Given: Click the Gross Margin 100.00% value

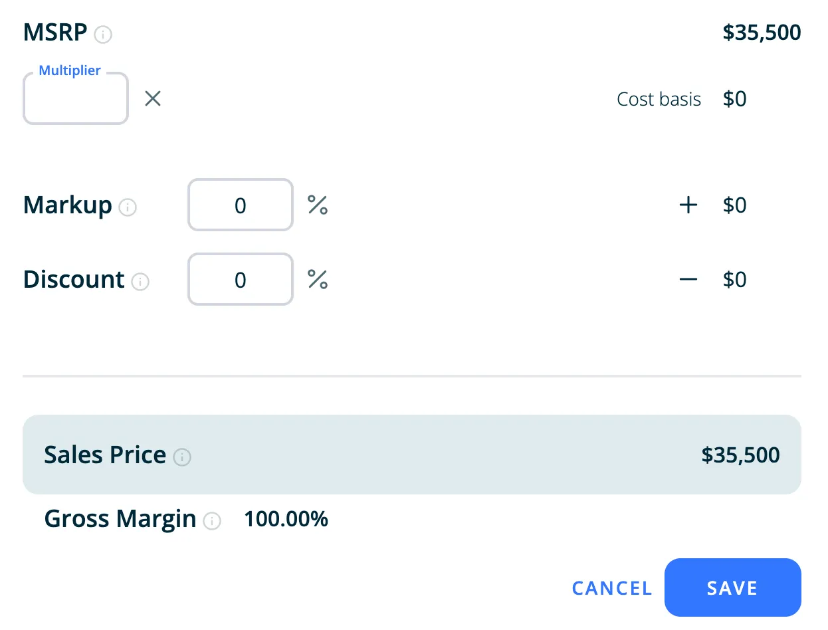Looking at the screenshot, I should 286,519.
